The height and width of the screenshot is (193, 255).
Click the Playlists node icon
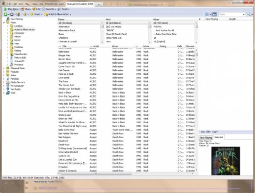pyautogui.click(x=7, y=79)
